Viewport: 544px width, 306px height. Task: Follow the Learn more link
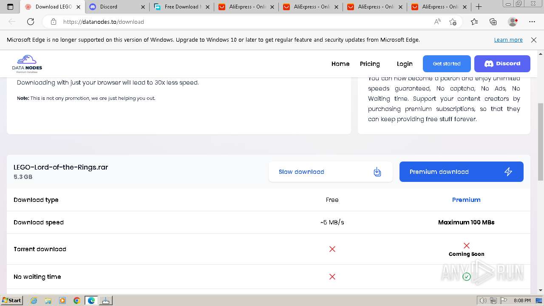coord(508,40)
